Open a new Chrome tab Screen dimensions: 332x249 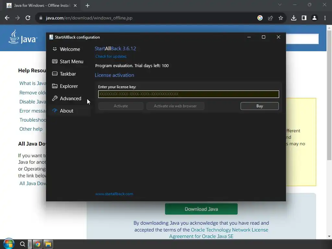pyautogui.click(x=88, y=6)
